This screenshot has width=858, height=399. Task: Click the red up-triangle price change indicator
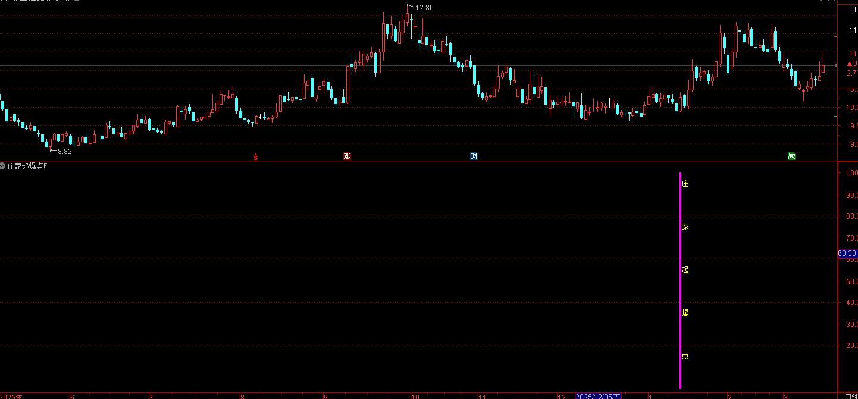click(x=850, y=63)
